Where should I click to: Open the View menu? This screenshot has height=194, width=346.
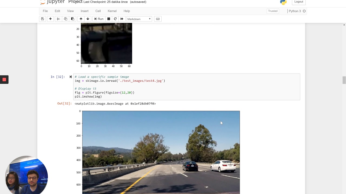click(x=70, y=11)
